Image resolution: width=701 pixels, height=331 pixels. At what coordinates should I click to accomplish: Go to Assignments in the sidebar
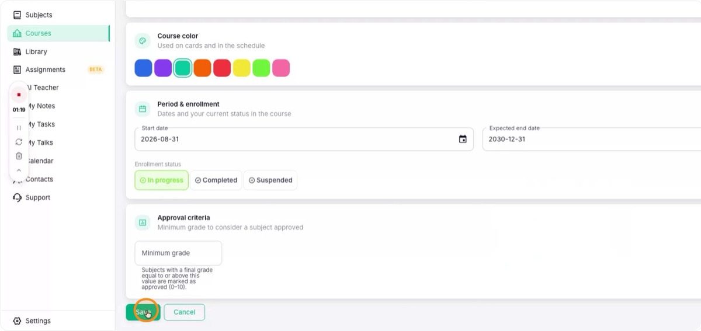click(x=58, y=69)
